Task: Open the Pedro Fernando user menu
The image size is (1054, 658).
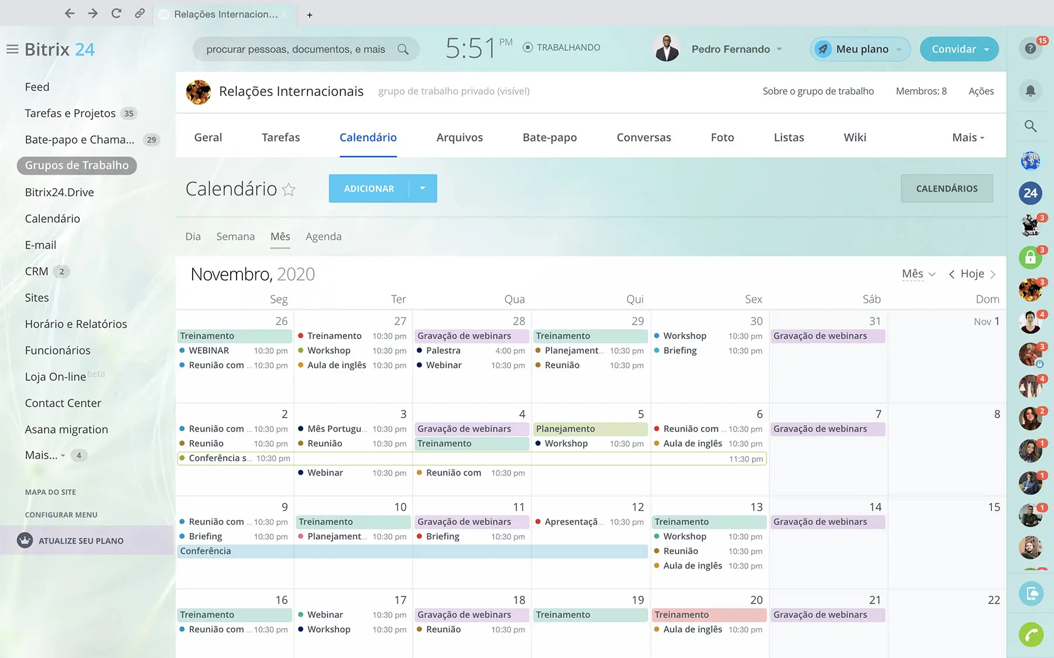Action: [735, 49]
